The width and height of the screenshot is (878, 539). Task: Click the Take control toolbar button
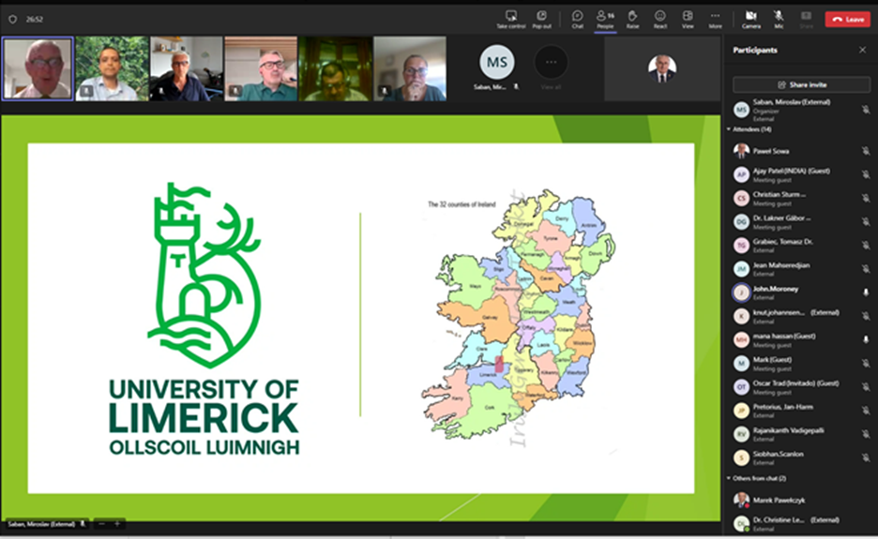[510, 19]
